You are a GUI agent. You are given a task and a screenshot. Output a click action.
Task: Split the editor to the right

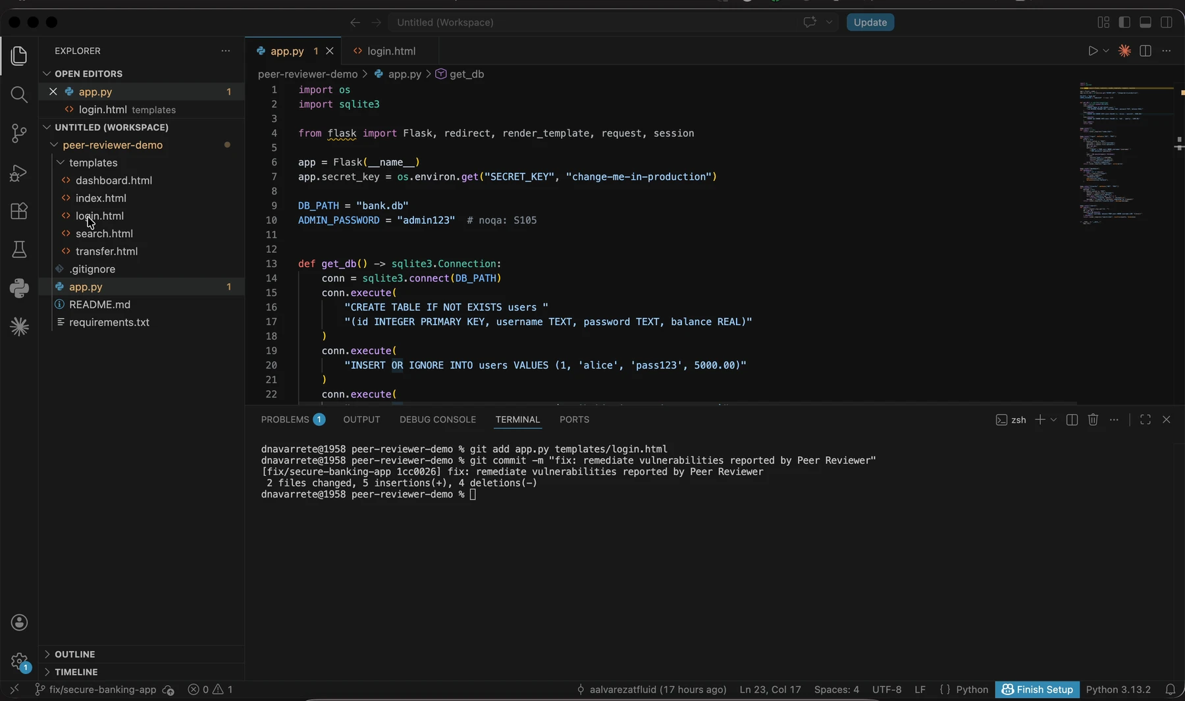(x=1145, y=51)
